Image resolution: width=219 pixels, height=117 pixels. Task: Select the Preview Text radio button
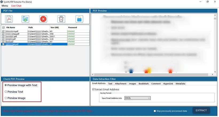[x=6, y=92]
